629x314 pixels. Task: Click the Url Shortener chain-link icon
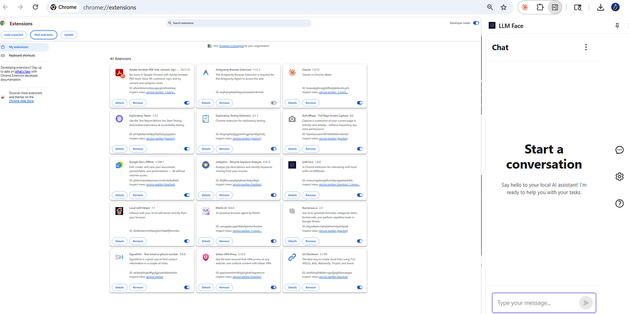[x=292, y=257]
